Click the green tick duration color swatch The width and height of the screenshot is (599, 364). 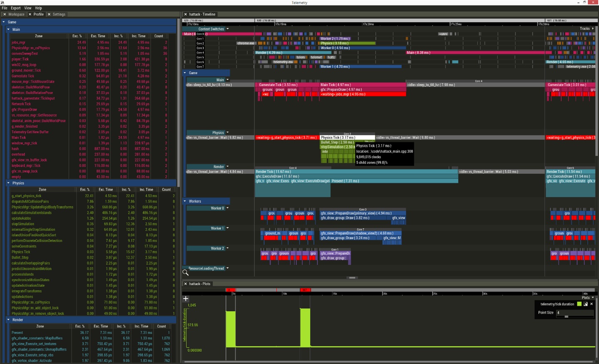(579, 304)
